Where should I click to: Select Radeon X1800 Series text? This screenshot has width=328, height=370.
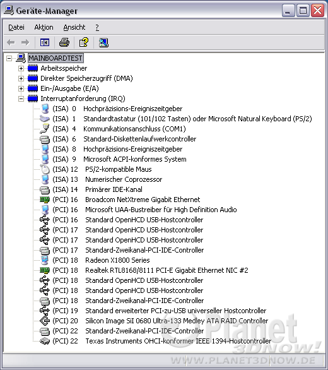click(x=117, y=260)
